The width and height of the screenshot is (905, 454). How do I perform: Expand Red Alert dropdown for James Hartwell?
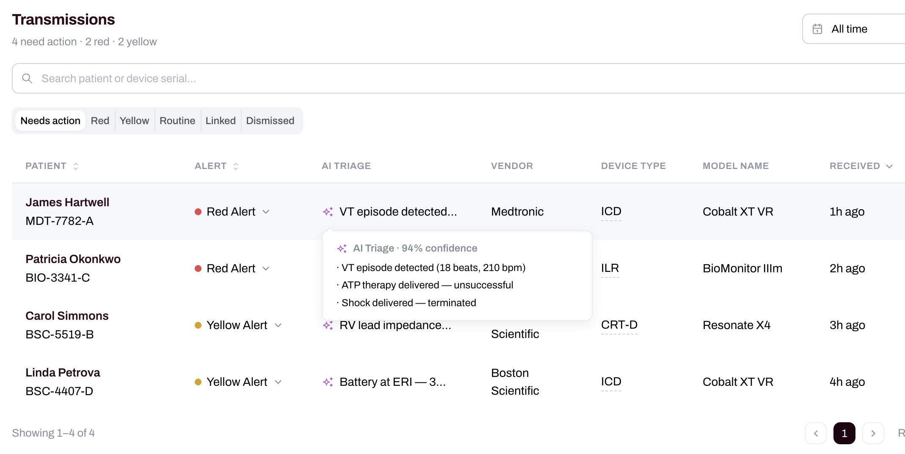click(266, 212)
